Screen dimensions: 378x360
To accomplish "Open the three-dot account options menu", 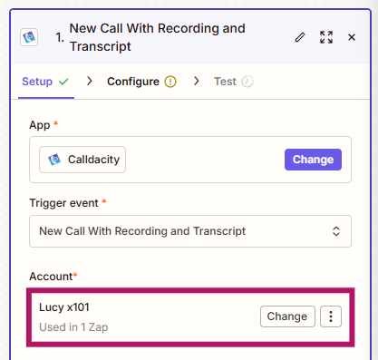I will [331, 316].
